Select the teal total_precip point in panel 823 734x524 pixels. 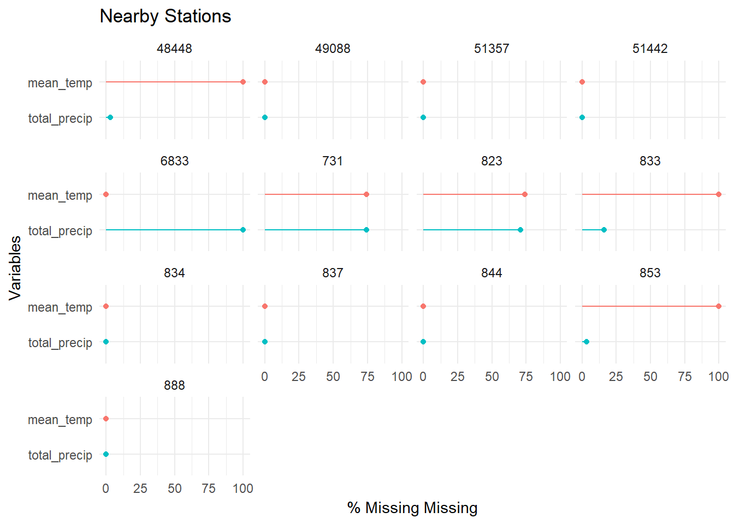[x=520, y=230]
